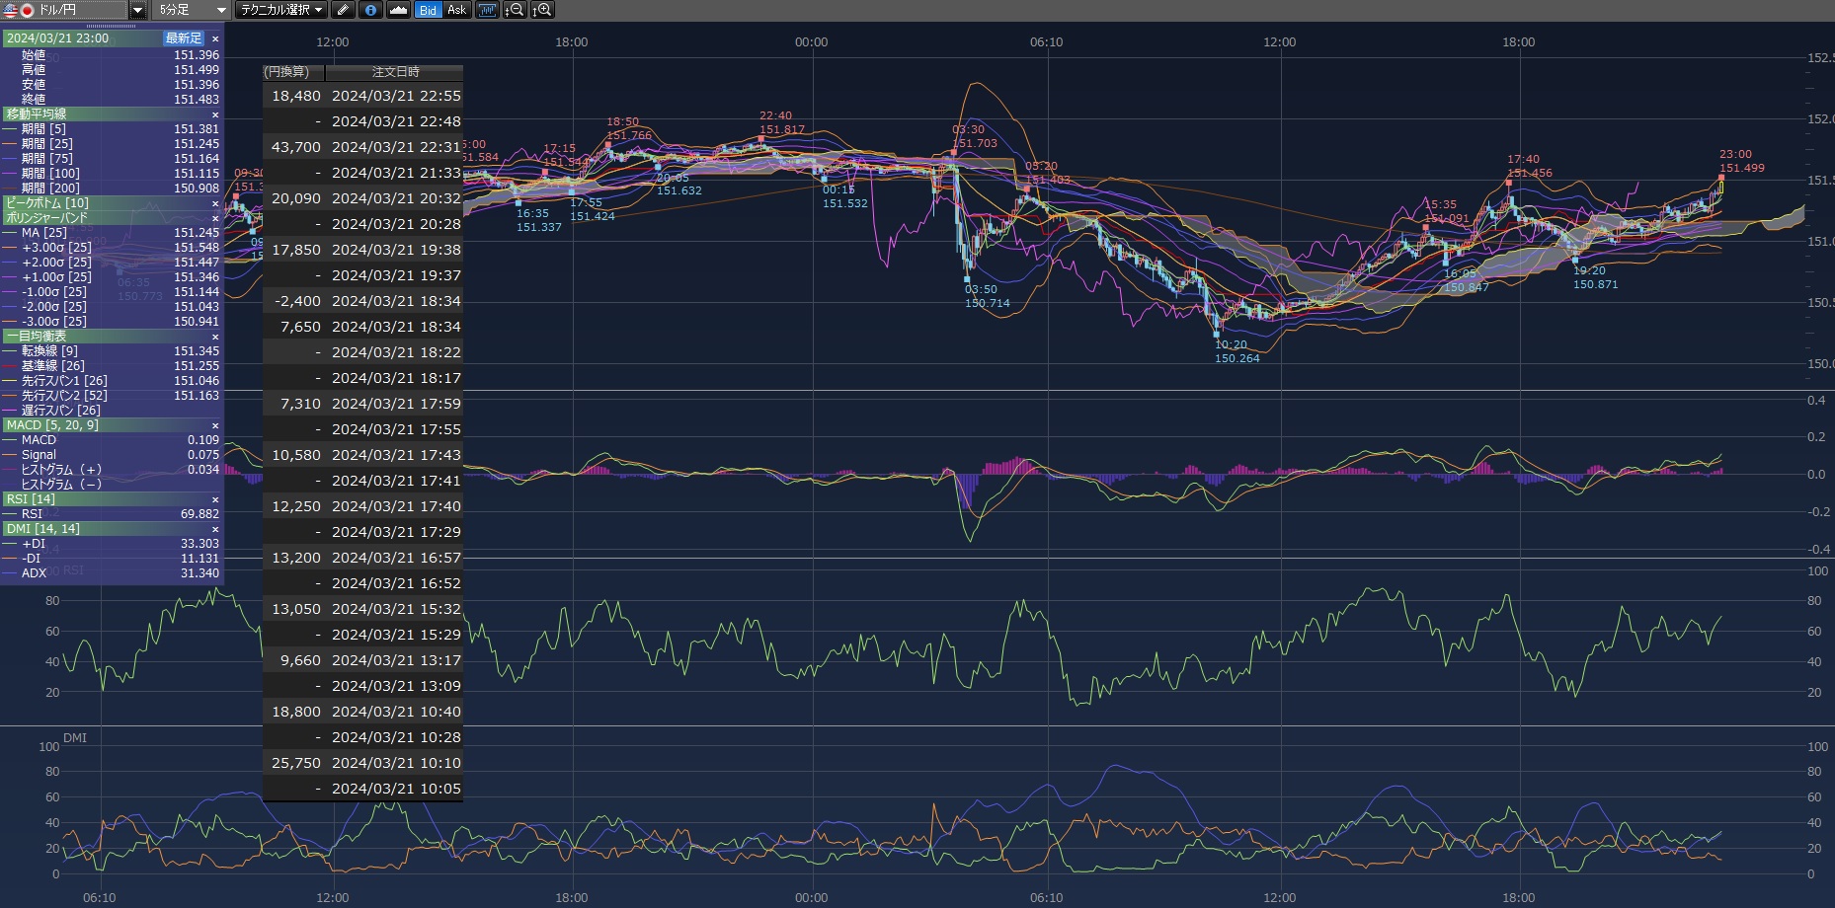Image resolution: width=1835 pixels, height=908 pixels.
Task: Open the ドル/円 currency pair dropdown arrow
Action: pos(138,10)
